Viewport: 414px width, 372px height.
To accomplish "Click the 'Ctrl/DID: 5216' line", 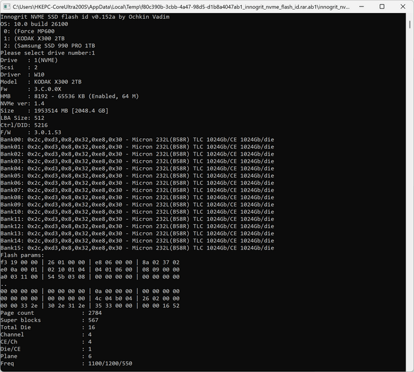I will (x=24, y=125).
